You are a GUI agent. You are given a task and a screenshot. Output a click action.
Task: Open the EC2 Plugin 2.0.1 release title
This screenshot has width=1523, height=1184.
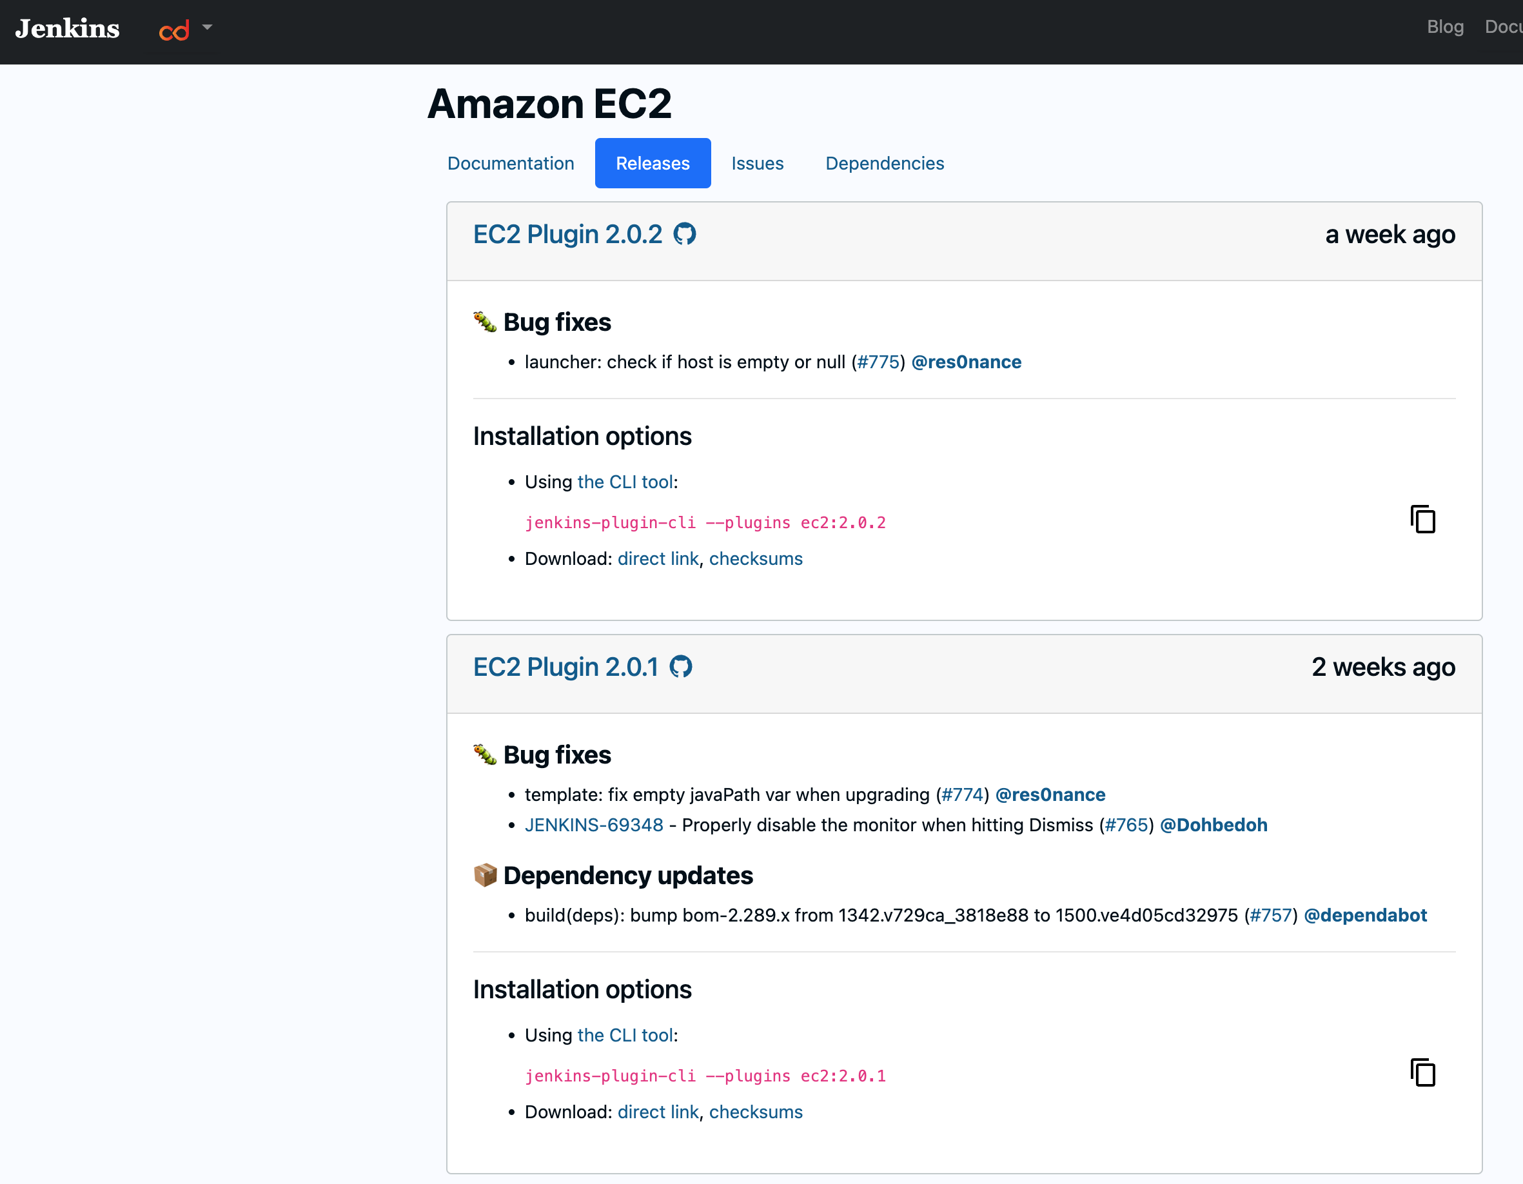point(565,667)
